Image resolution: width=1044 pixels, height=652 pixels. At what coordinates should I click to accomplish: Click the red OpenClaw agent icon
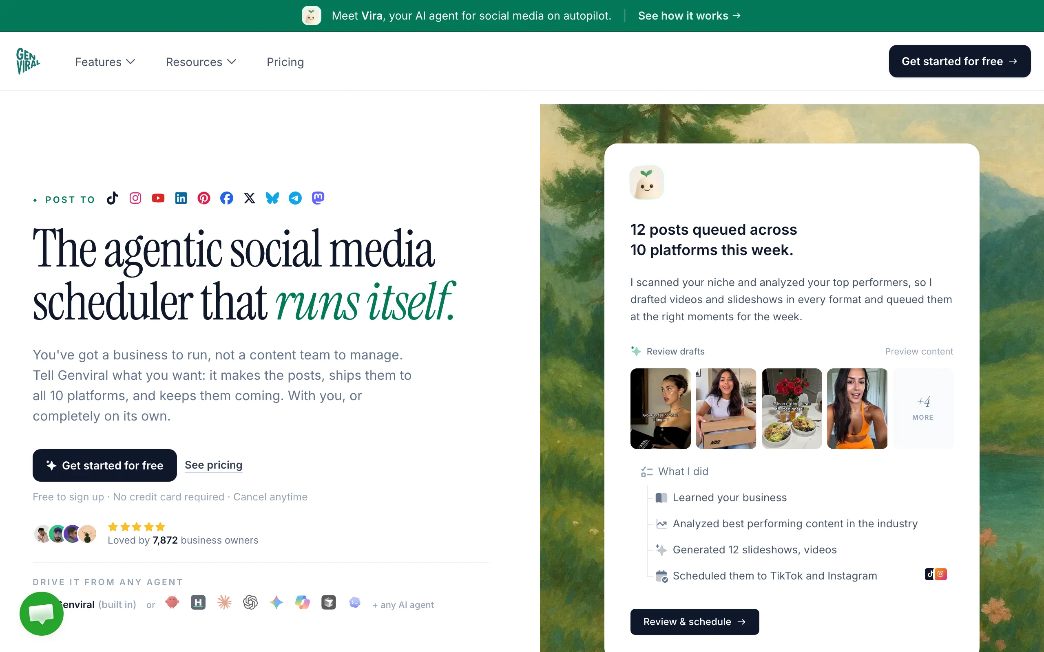click(172, 602)
